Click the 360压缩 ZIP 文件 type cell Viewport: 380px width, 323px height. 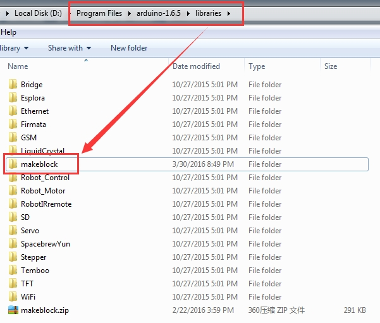[x=276, y=310]
